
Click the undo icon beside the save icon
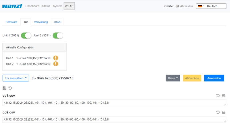(x=10, y=88)
